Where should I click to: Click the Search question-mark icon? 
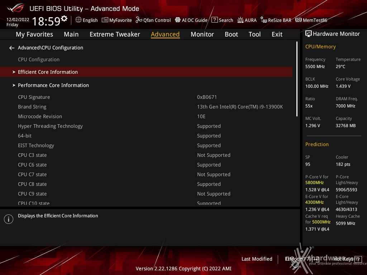(x=214, y=20)
